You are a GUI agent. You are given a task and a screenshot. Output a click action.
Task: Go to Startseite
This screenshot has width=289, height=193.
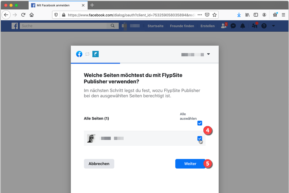(x=155, y=26)
